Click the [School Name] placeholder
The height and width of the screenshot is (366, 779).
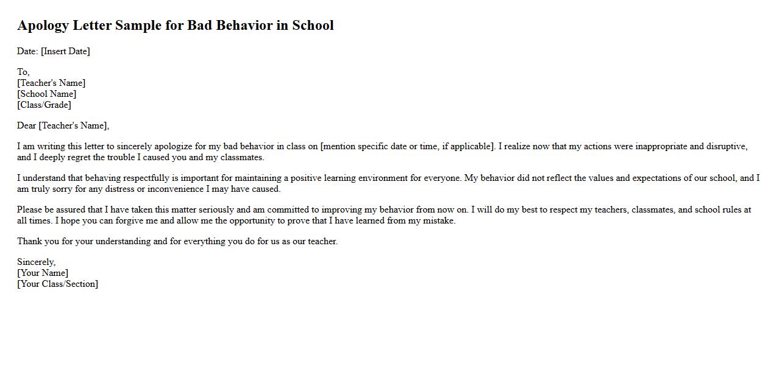pos(47,94)
